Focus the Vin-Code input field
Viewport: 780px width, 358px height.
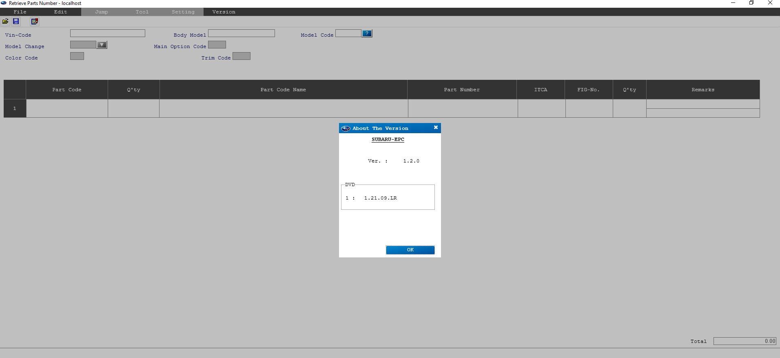[x=108, y=33]
